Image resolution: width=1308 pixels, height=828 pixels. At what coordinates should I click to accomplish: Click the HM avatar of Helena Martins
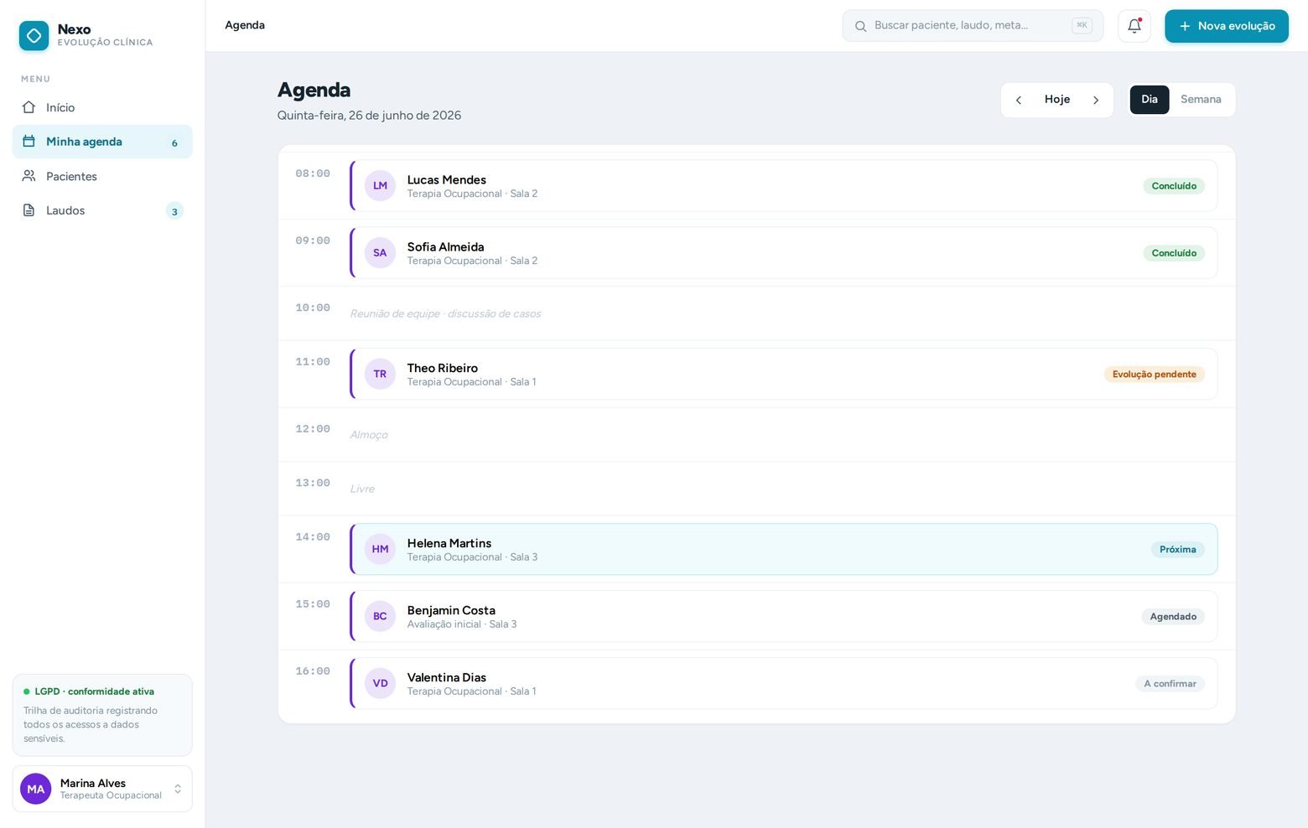pyautogui.click(x=380, y=549)
